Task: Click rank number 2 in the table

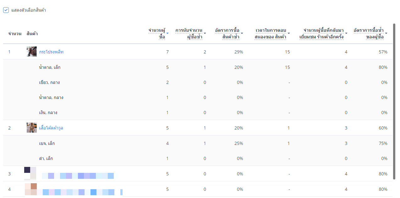Action: [x=9, y=128]
